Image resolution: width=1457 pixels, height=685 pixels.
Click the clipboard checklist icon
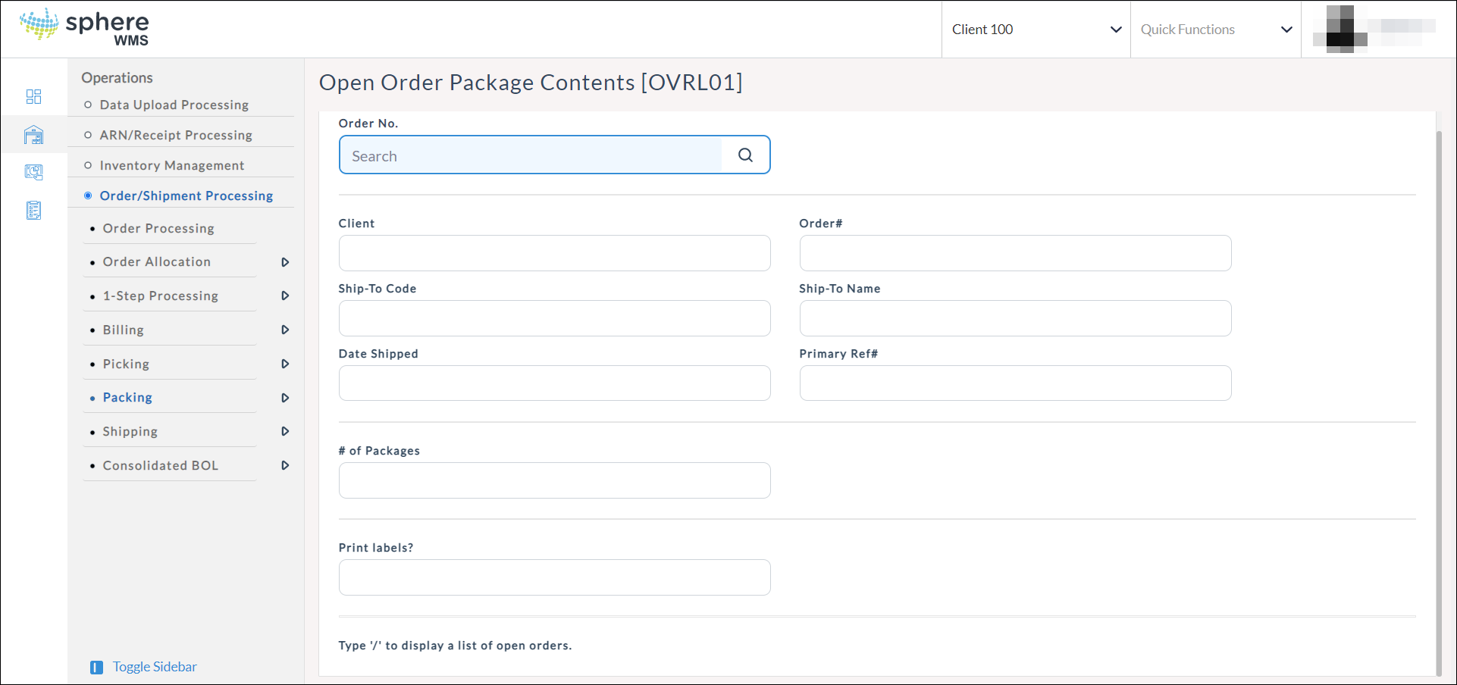(33, 210)
